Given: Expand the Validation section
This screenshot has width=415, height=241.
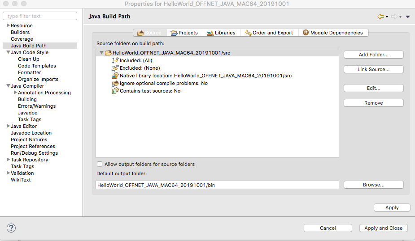Looking at the screenshot, I should tap(8, 173).
